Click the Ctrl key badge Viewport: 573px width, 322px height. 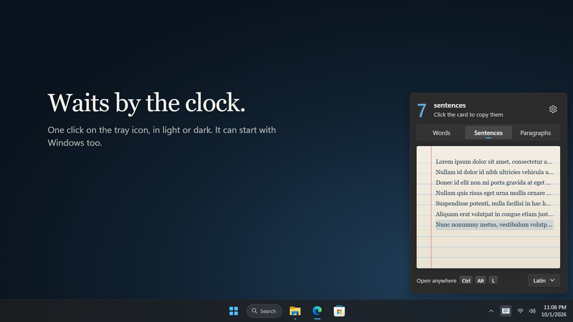(466, 280)
